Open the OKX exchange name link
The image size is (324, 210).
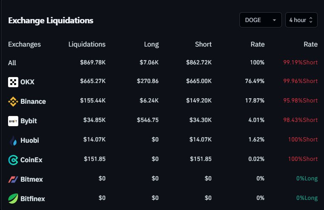pyautogui.click(x=27, y=82)
